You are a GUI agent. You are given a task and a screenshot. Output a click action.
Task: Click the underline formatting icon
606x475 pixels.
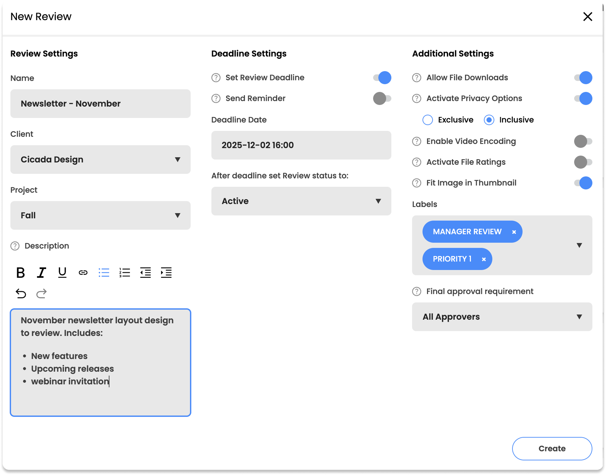(x=62, y=273)
